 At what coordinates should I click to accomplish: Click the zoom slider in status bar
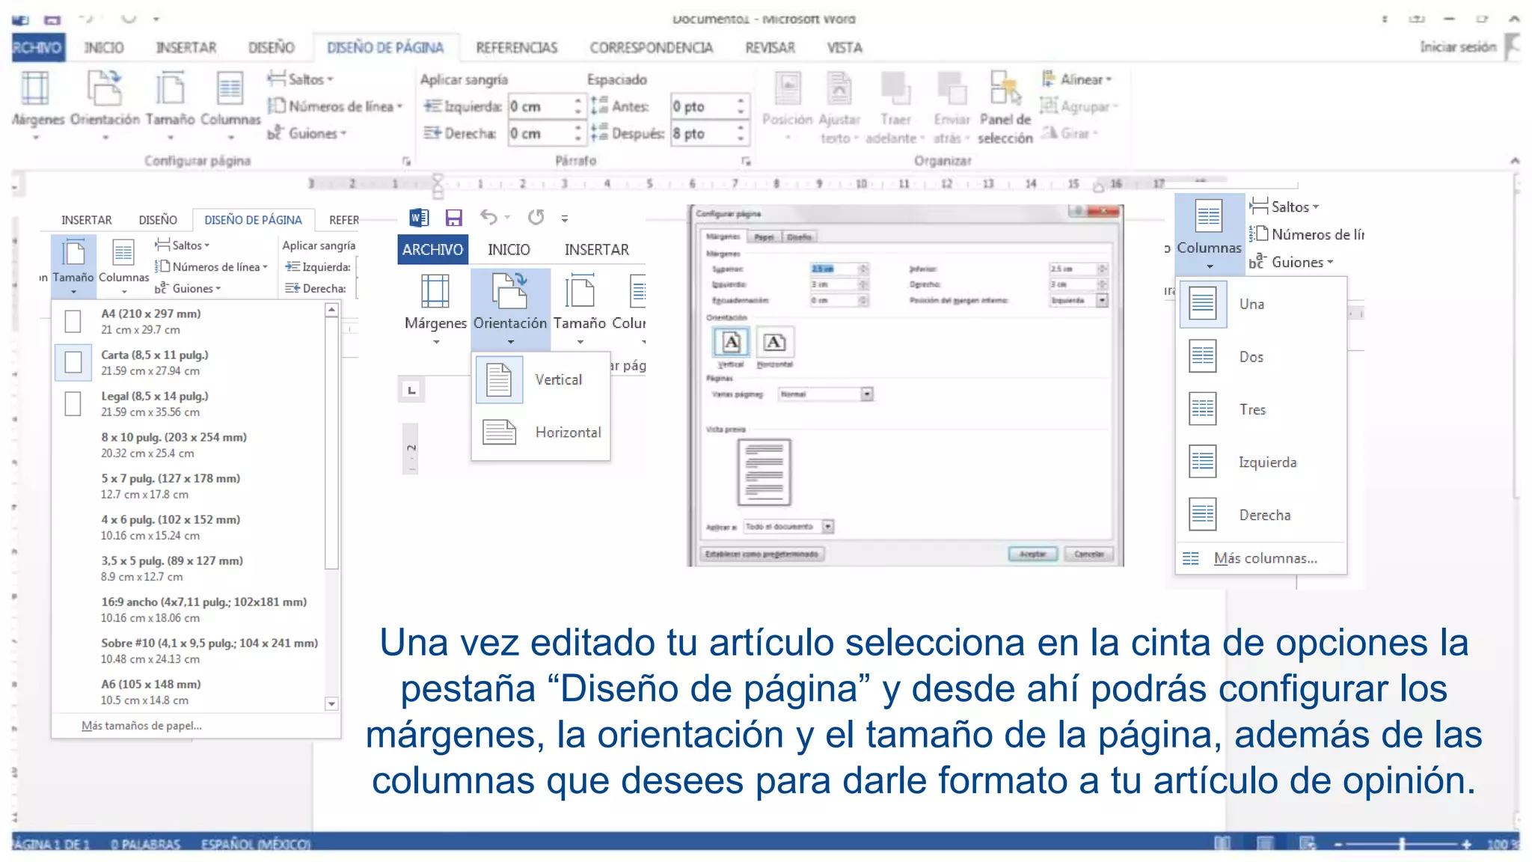coord(1401,844)
